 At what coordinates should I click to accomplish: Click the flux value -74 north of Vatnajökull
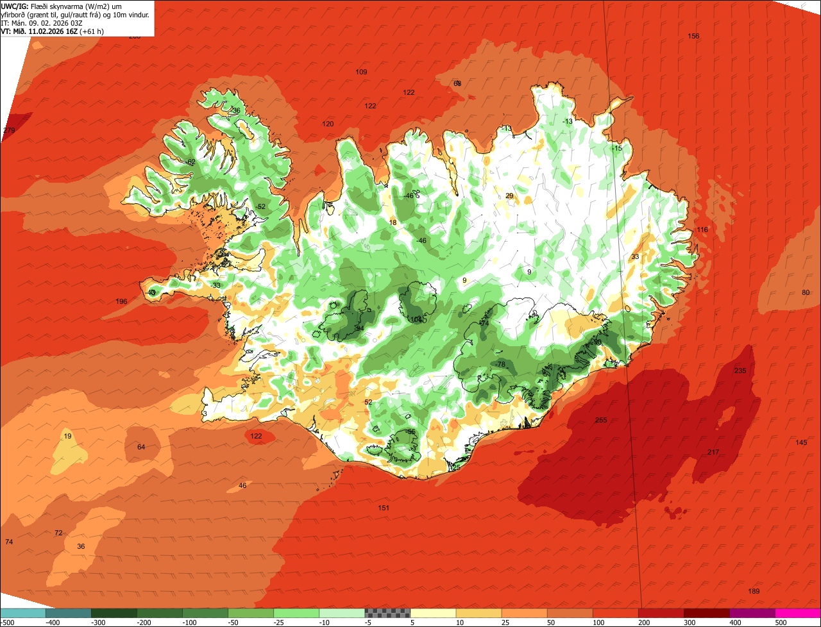(483, 323)
